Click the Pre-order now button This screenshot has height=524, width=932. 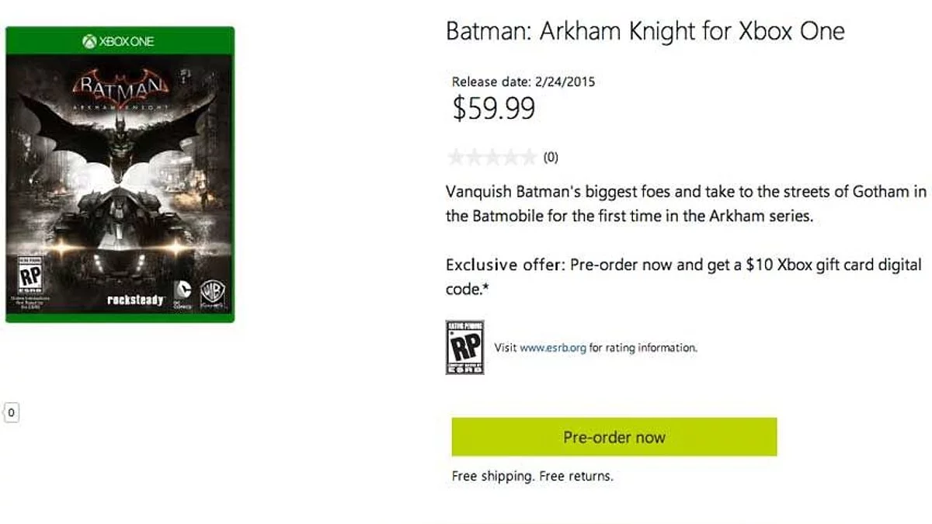pyautogui.click(x=614, y=437)
